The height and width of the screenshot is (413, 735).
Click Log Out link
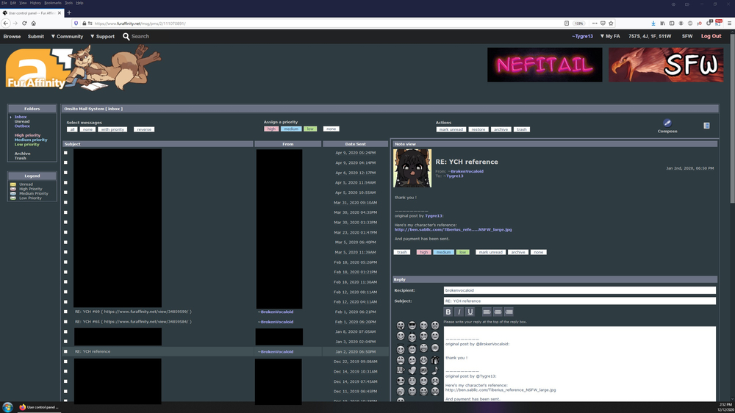point(711,36)
